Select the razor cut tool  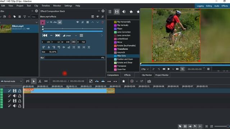[40, 81]
